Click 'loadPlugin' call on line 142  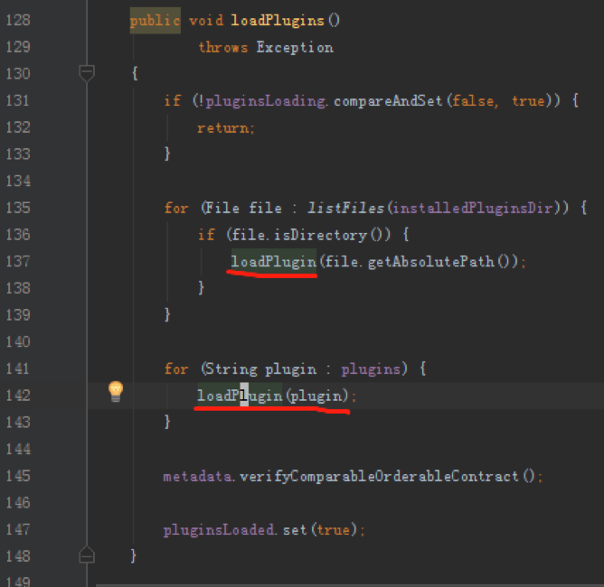coord(240,396)
